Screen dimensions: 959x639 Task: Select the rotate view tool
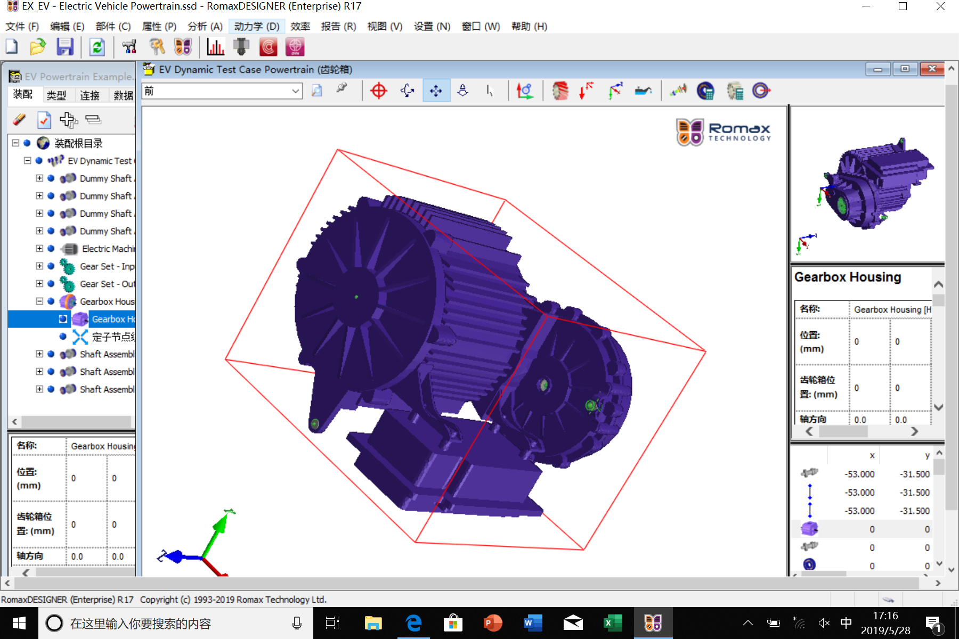coord(408,91)
